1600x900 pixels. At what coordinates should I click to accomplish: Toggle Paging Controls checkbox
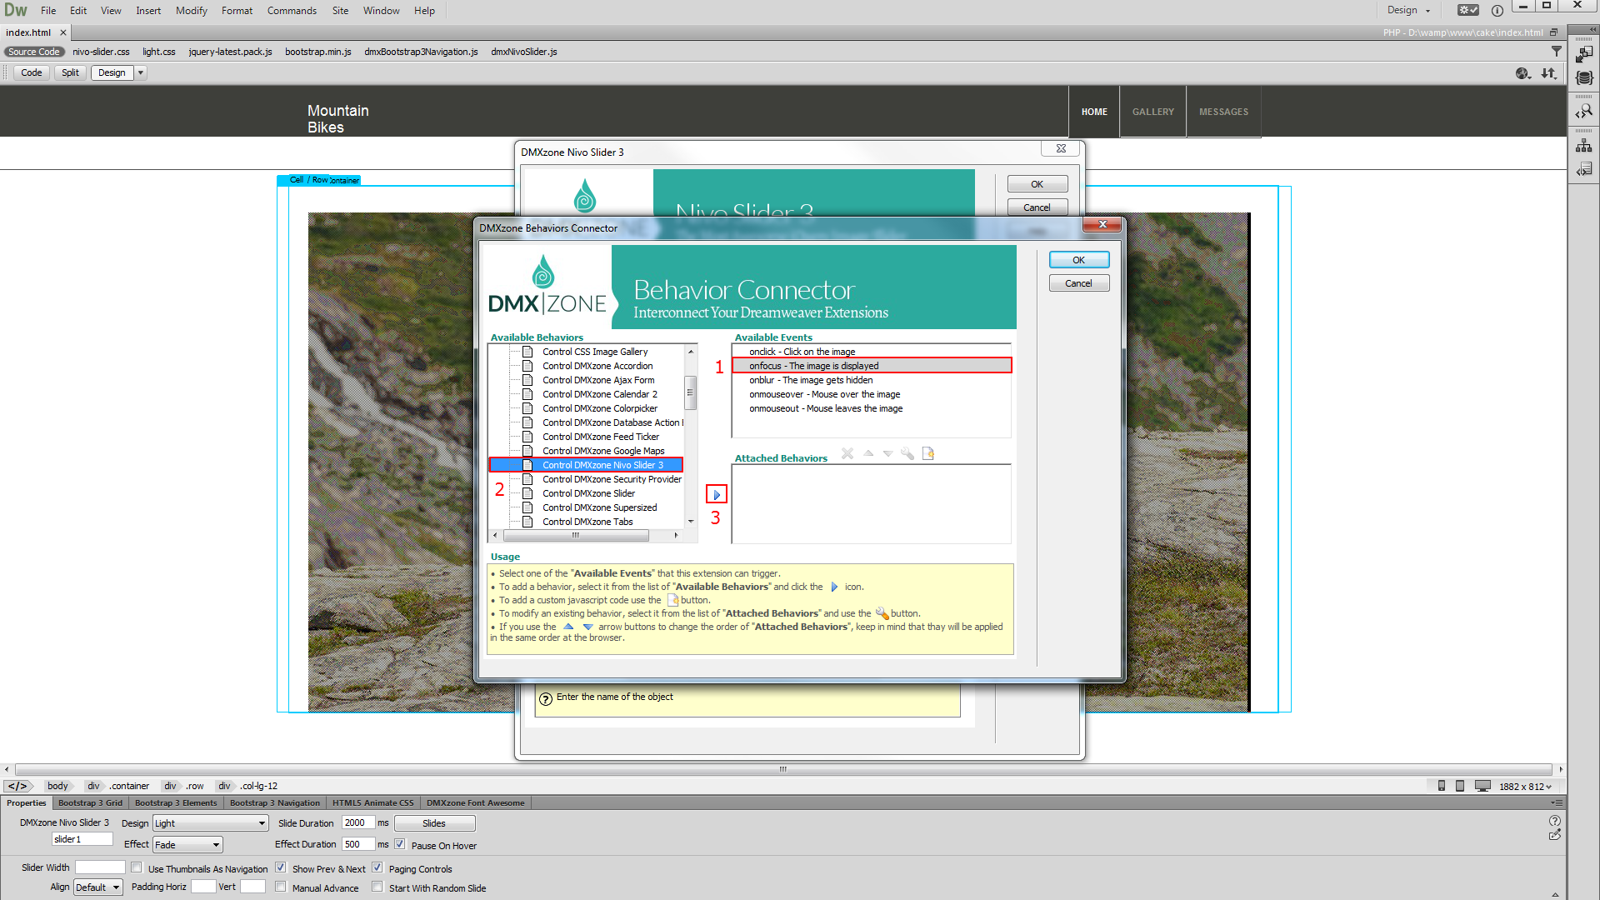point(377,867)
